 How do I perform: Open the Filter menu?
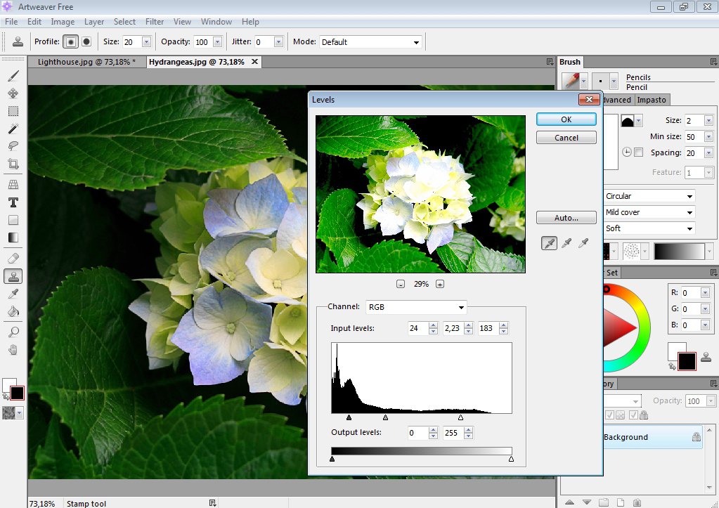point(154,22)
